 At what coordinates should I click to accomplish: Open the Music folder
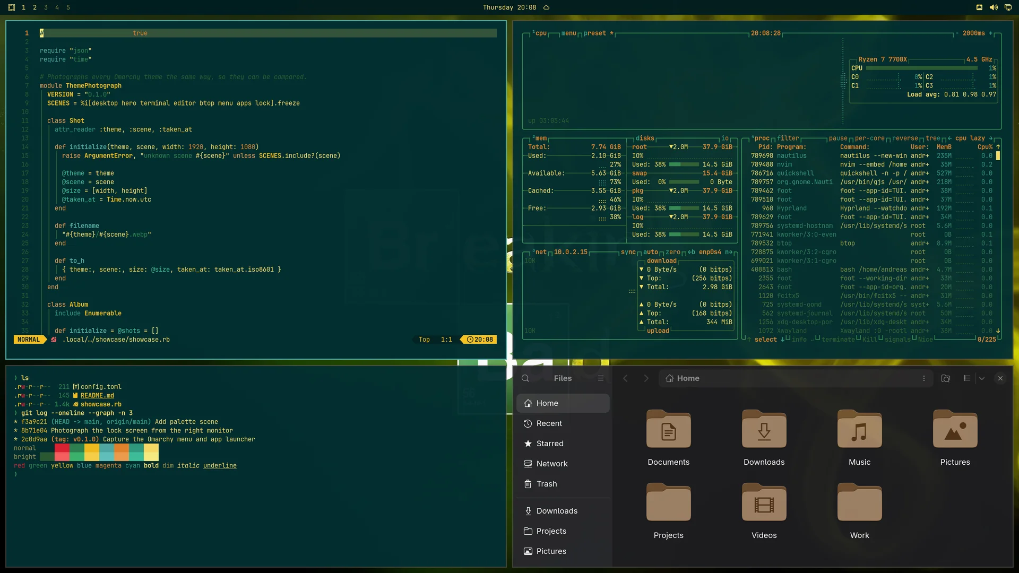pyautogui.click(x=860, y=438)
